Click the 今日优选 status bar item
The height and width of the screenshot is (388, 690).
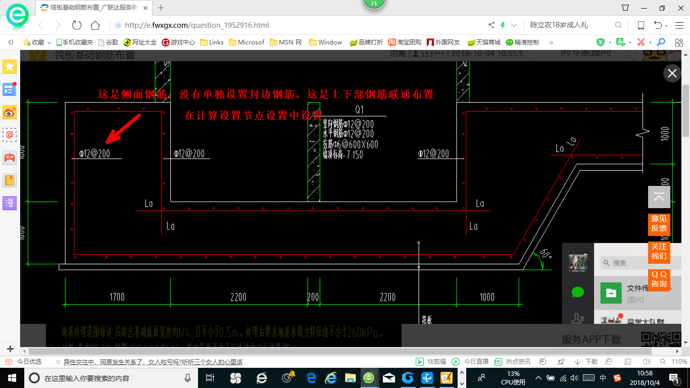point(24,362)
